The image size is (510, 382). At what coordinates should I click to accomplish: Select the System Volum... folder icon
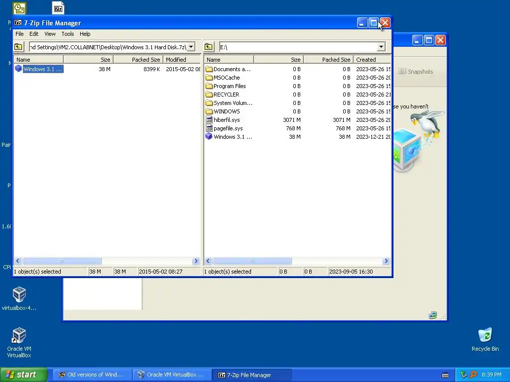209,103
